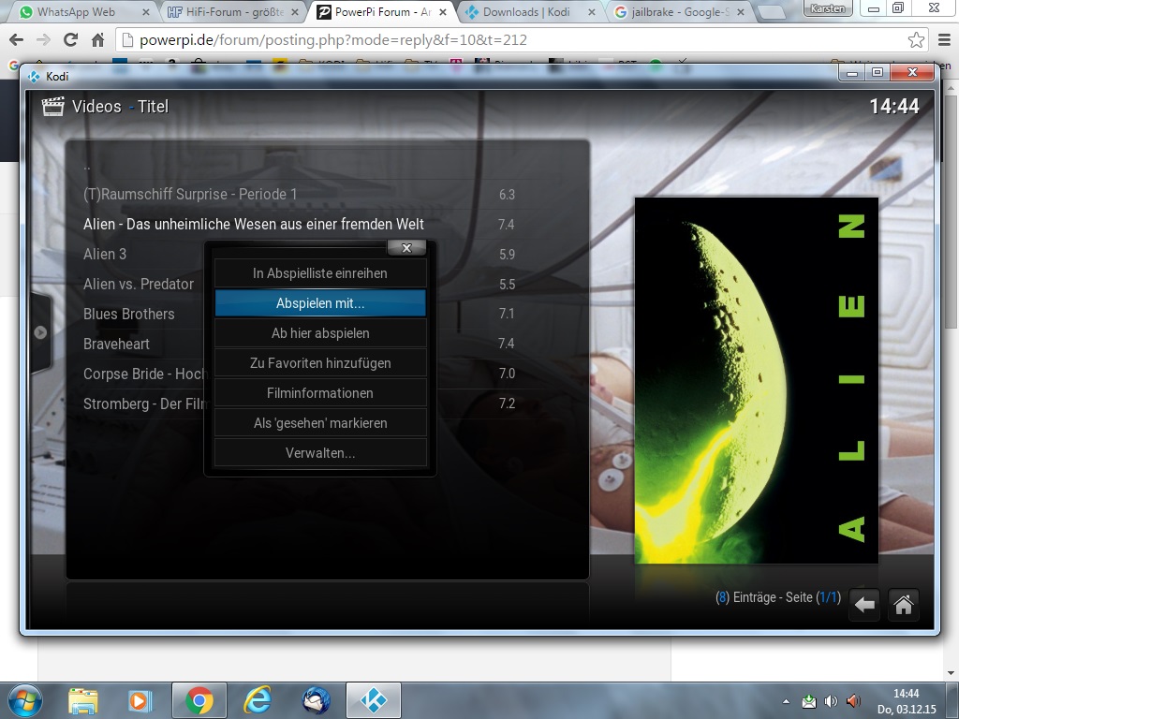The width and height of the screenshot is (1150, 719).
Task: Open the 'Verwalten...' submenu entry
Action: (320, 453)
